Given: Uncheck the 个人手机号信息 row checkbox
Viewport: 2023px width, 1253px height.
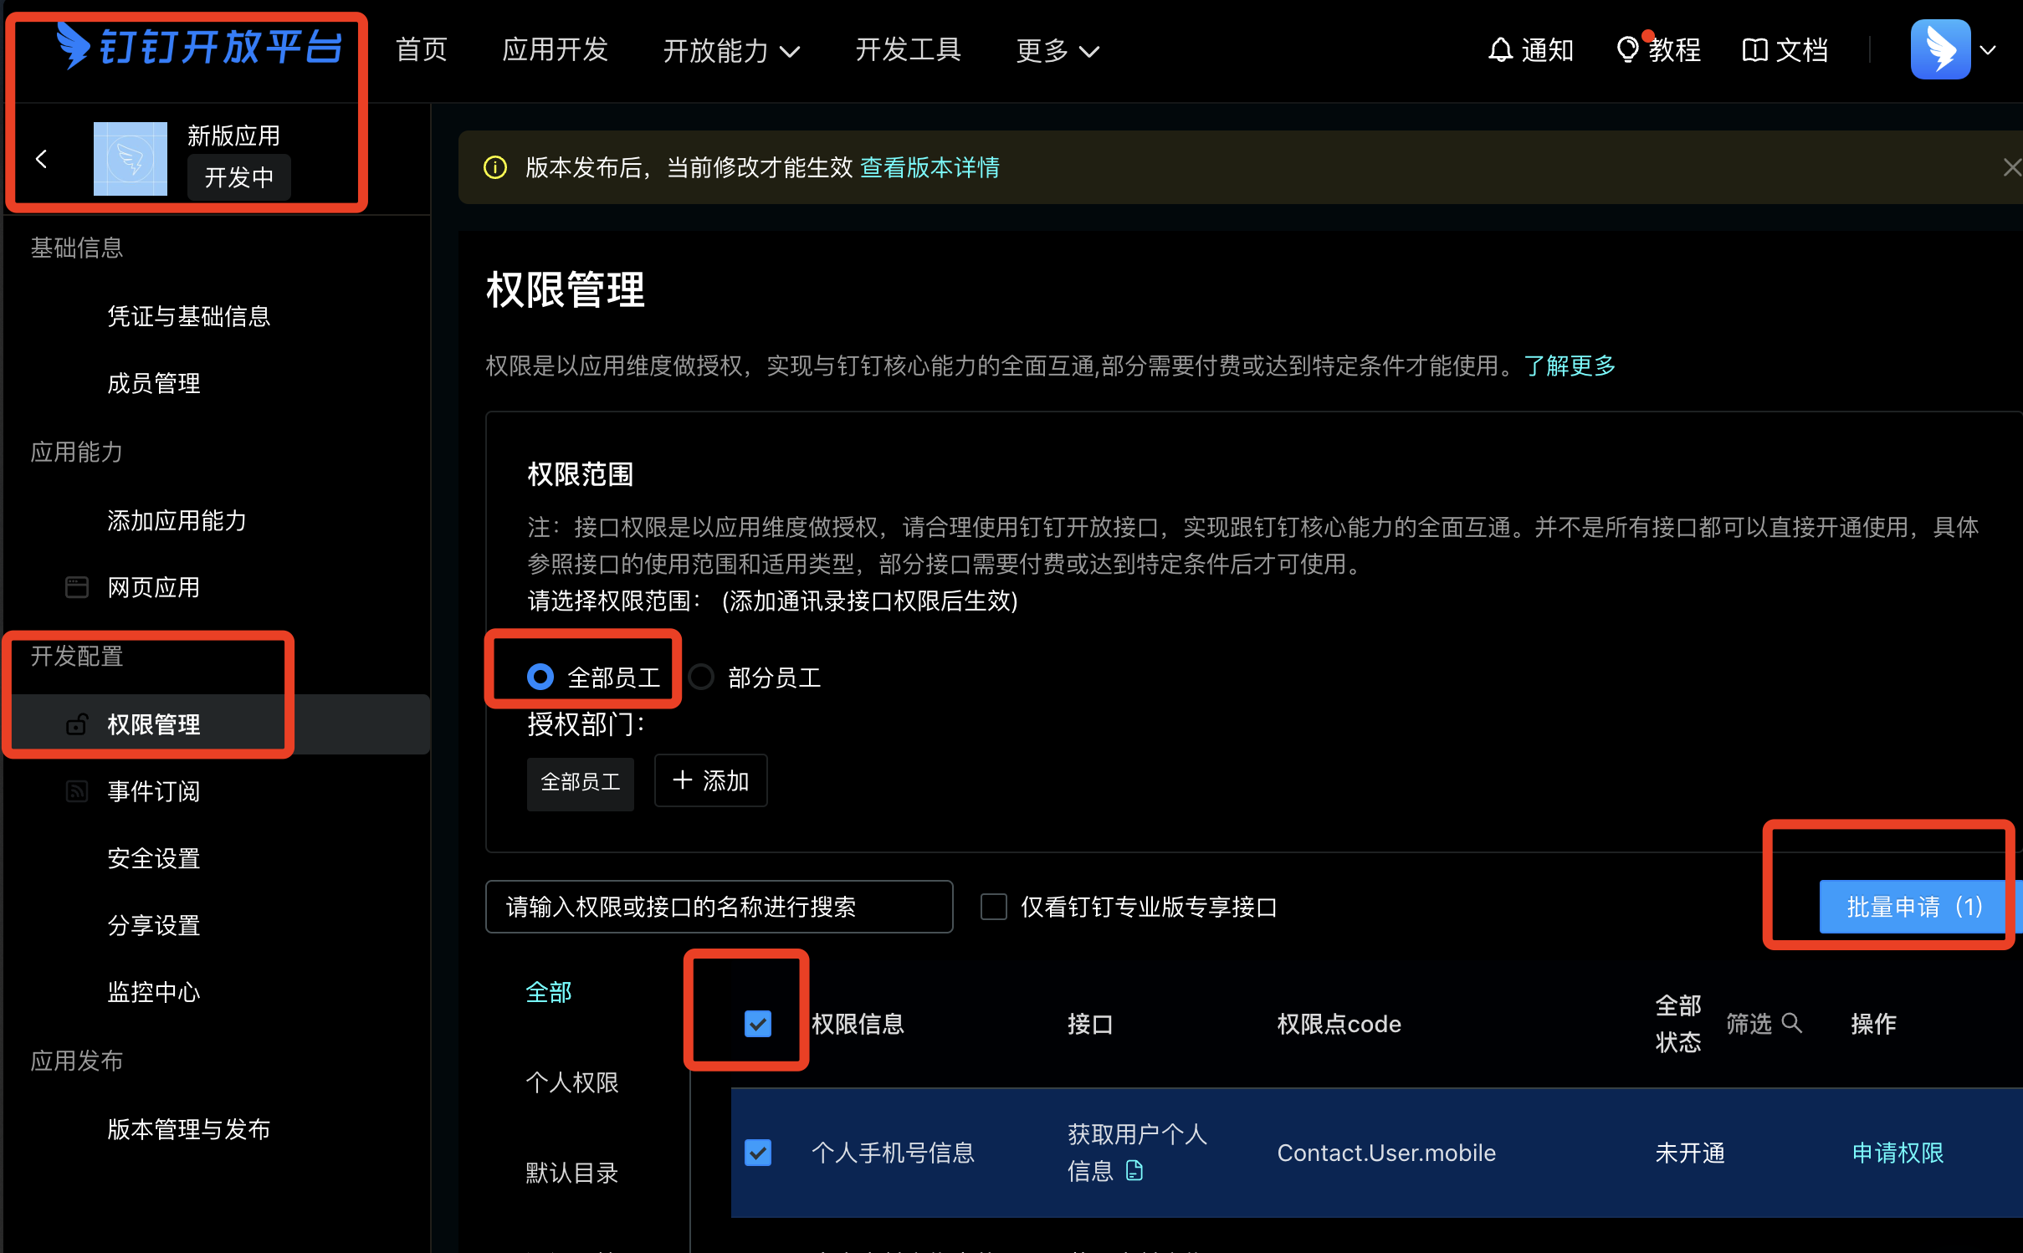Looking at the screenshot, I should [x=758, y=1153].
